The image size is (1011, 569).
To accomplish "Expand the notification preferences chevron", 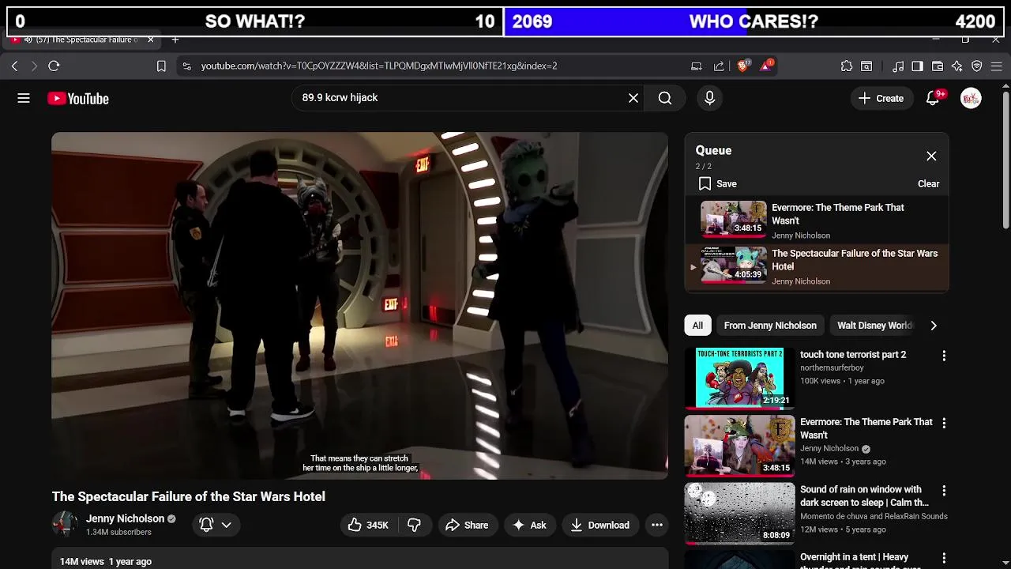I will 226,525.
